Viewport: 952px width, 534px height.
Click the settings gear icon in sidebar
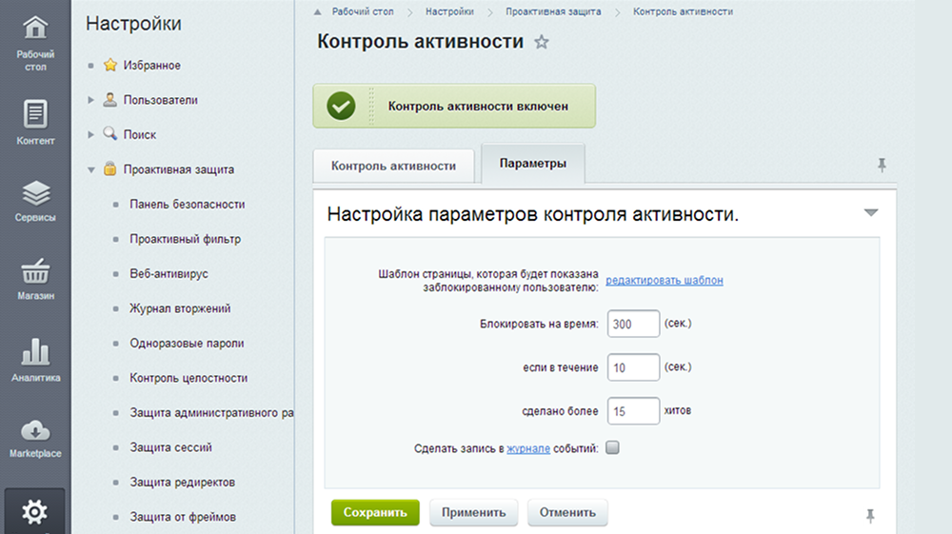coord(34,512)
